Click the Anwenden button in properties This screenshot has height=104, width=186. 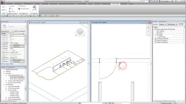[22, 64]
